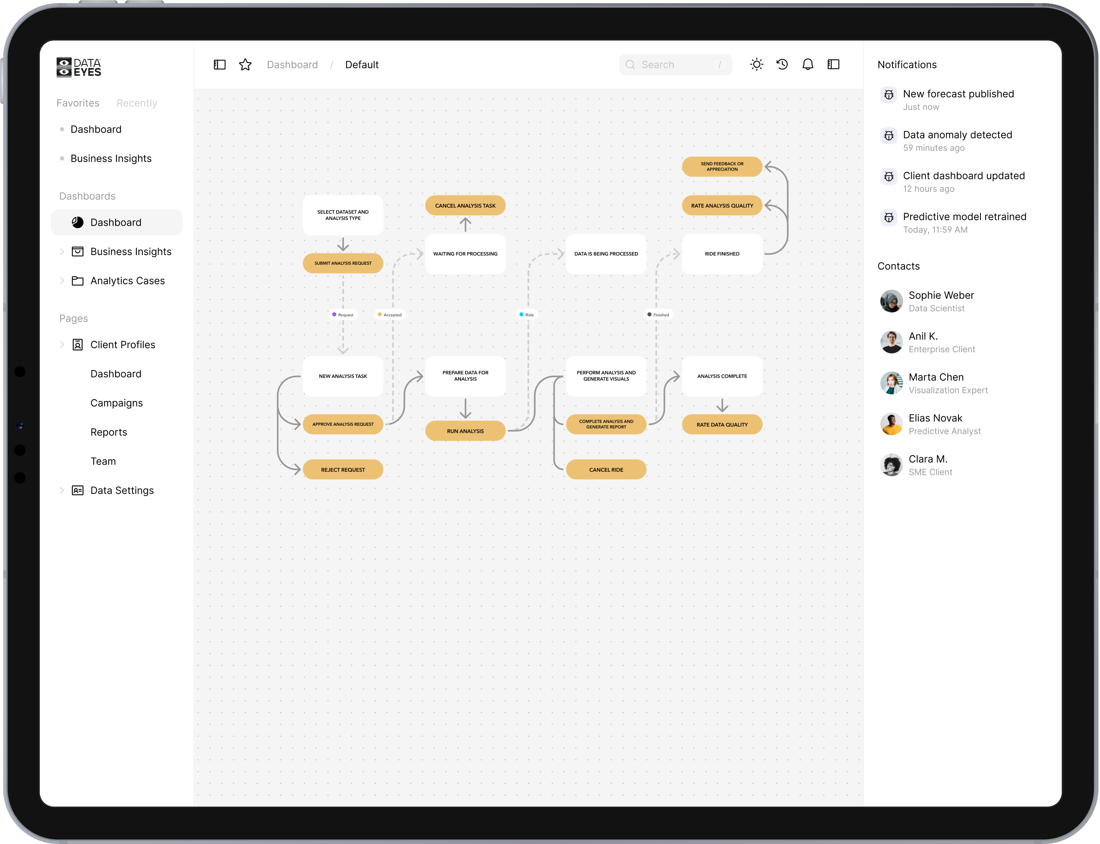Click the pie chart Dashboard icon
The height and width of the screenshot is (844, 1100).
coord(77,222)
